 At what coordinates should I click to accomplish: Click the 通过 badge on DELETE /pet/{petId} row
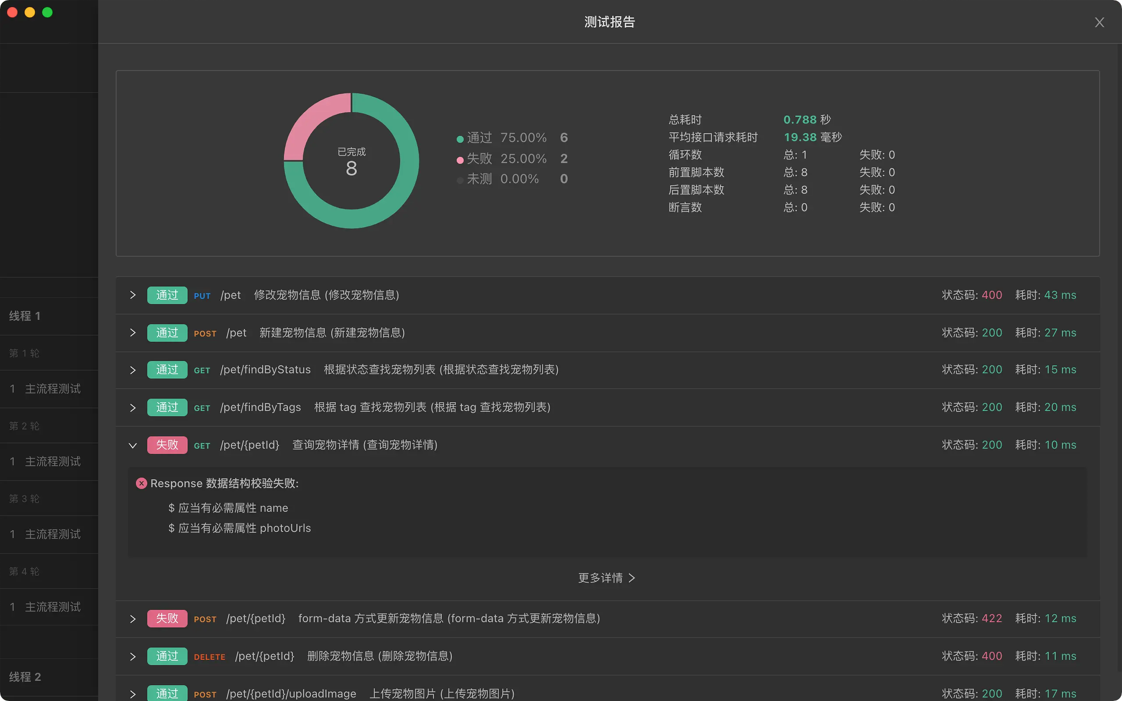(x=167, y=656)
